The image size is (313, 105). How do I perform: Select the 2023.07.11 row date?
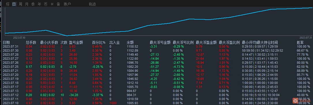[x=11, y=99]
